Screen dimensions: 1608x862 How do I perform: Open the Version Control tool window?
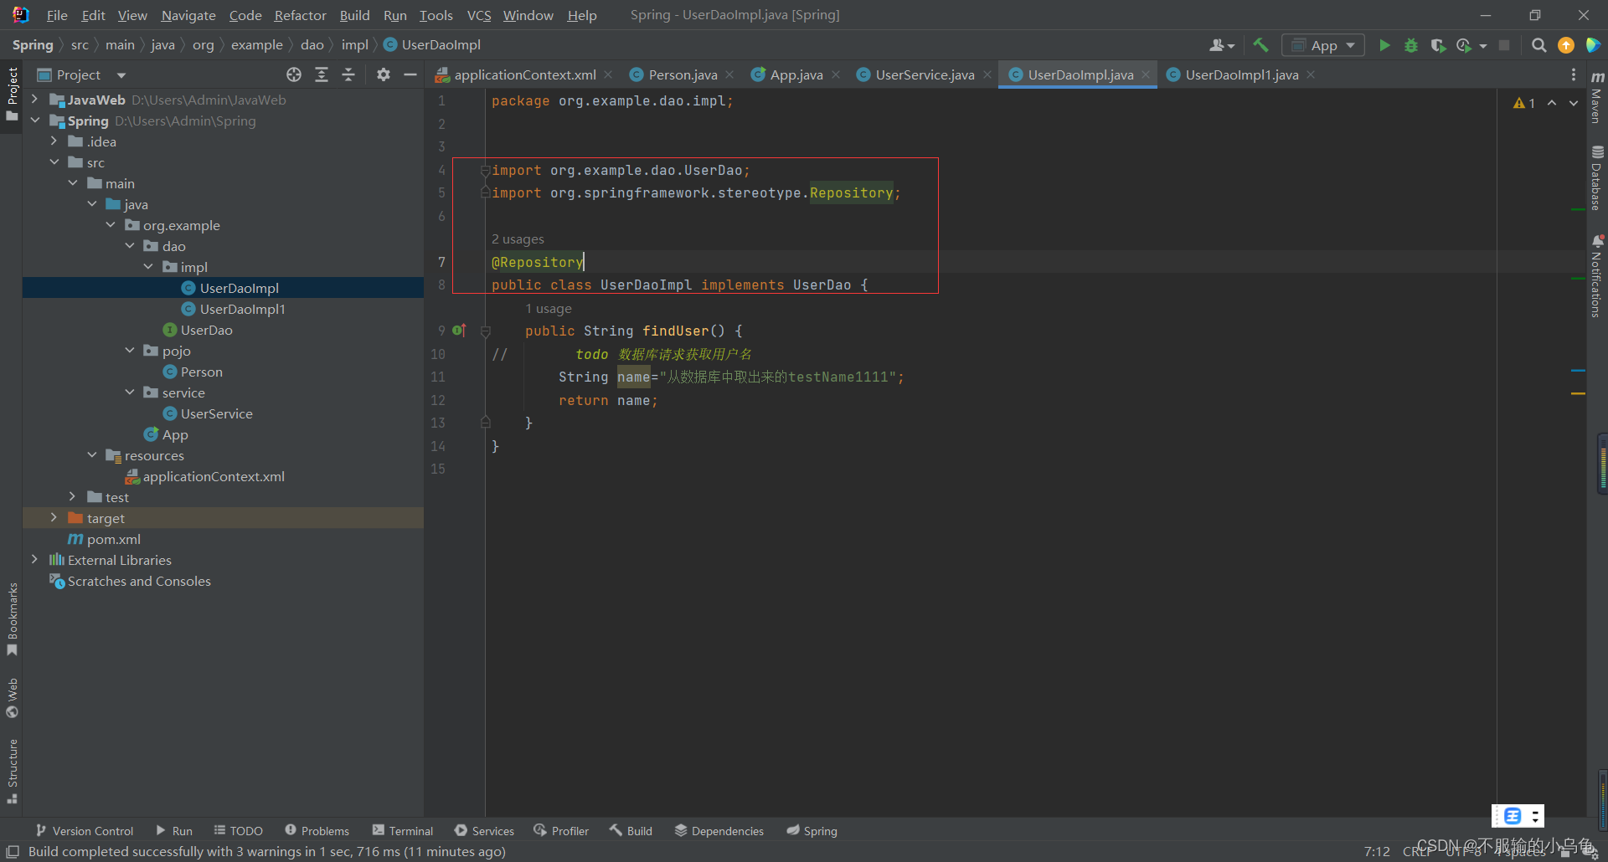click(85, 831)
